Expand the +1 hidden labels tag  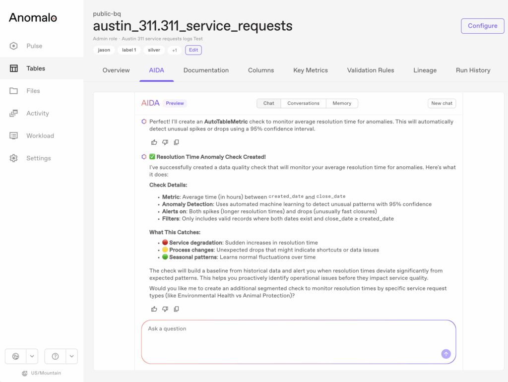coord(174,50)
